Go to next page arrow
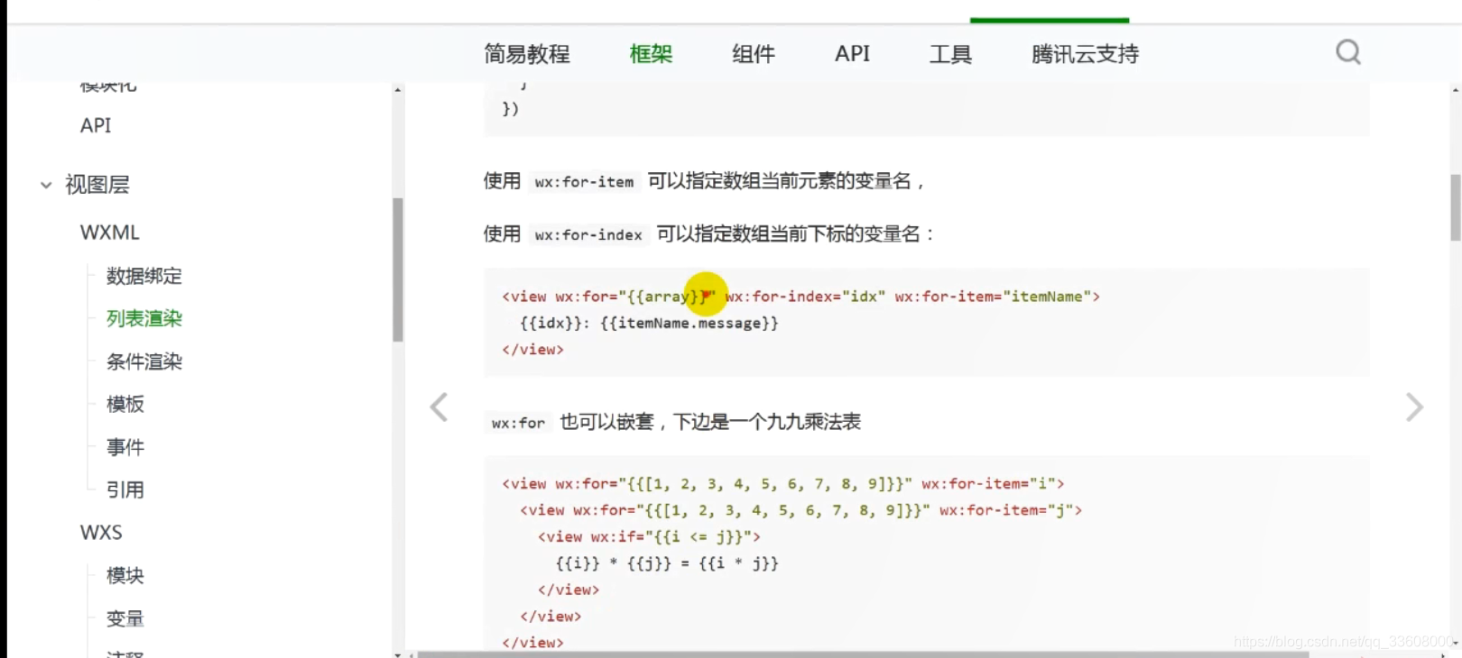 click(x=1414, y=407)
